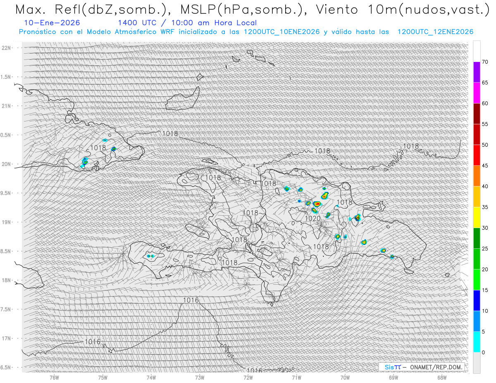Click the '30' value on the colorbar scale
This screenshot has width=496, height=383.
485,228
